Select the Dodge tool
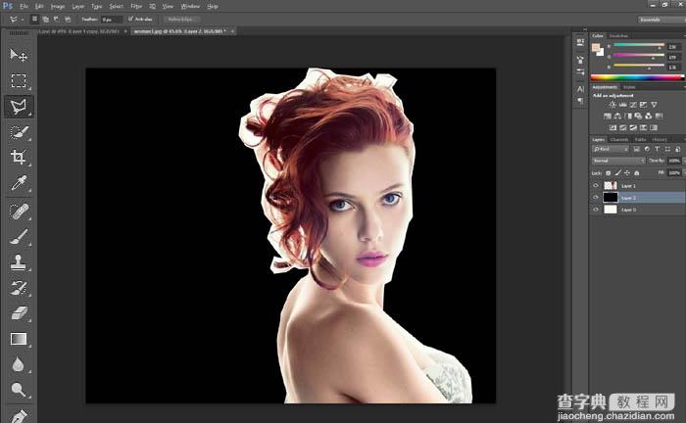686x423 pixels. (19, 390)
